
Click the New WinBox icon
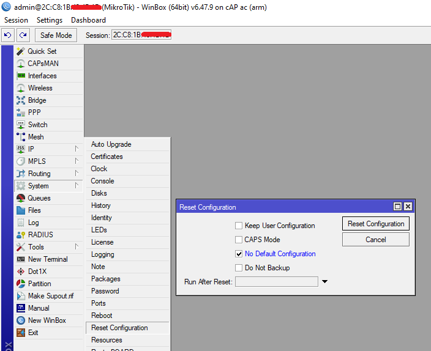coord(21,320)
